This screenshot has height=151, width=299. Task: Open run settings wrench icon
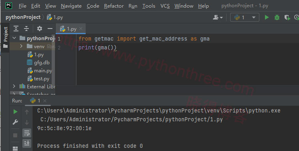(15, 122)
